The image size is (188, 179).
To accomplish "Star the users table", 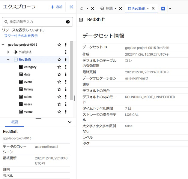I will tap(59, 104).
